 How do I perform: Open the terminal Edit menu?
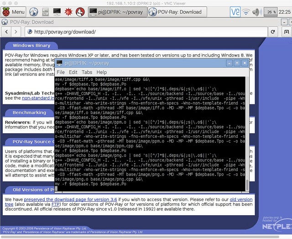click(x=73, y=72)
